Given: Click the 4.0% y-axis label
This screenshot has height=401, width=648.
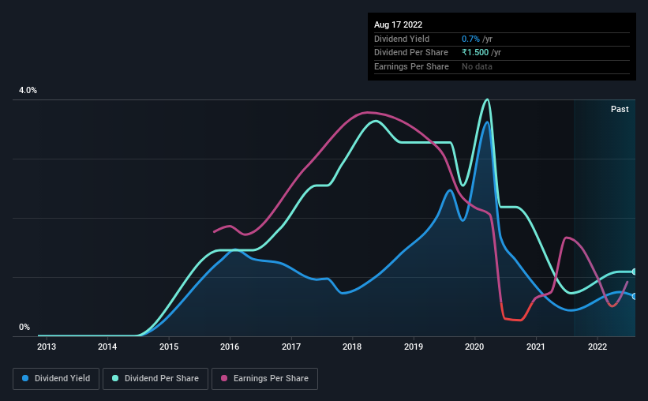Looking at the screenshot, I should tap(28, 91).
